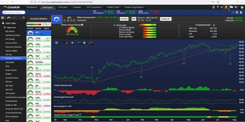Open the alerts bell icon

[241, 12]
